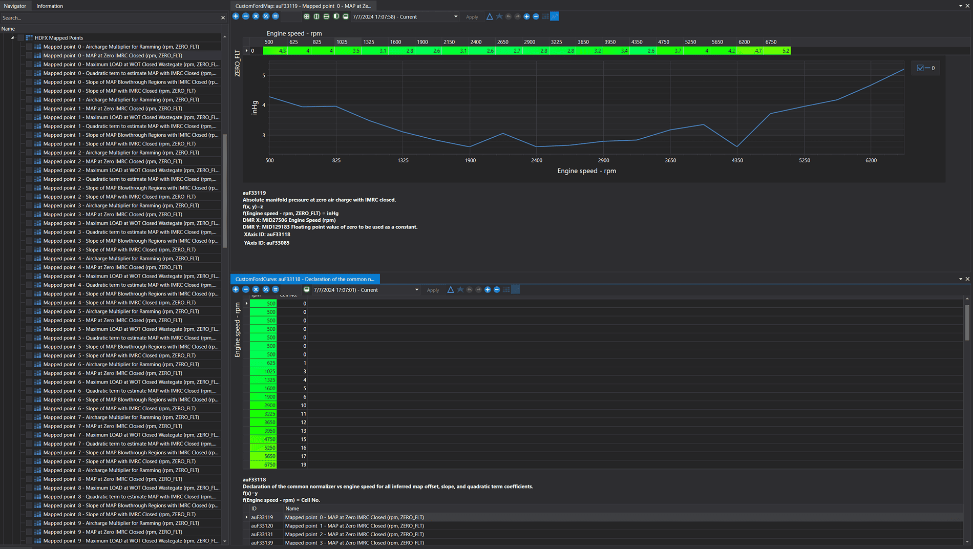Click the decrement minus icon beside curve redo

[x=497, y=289]
